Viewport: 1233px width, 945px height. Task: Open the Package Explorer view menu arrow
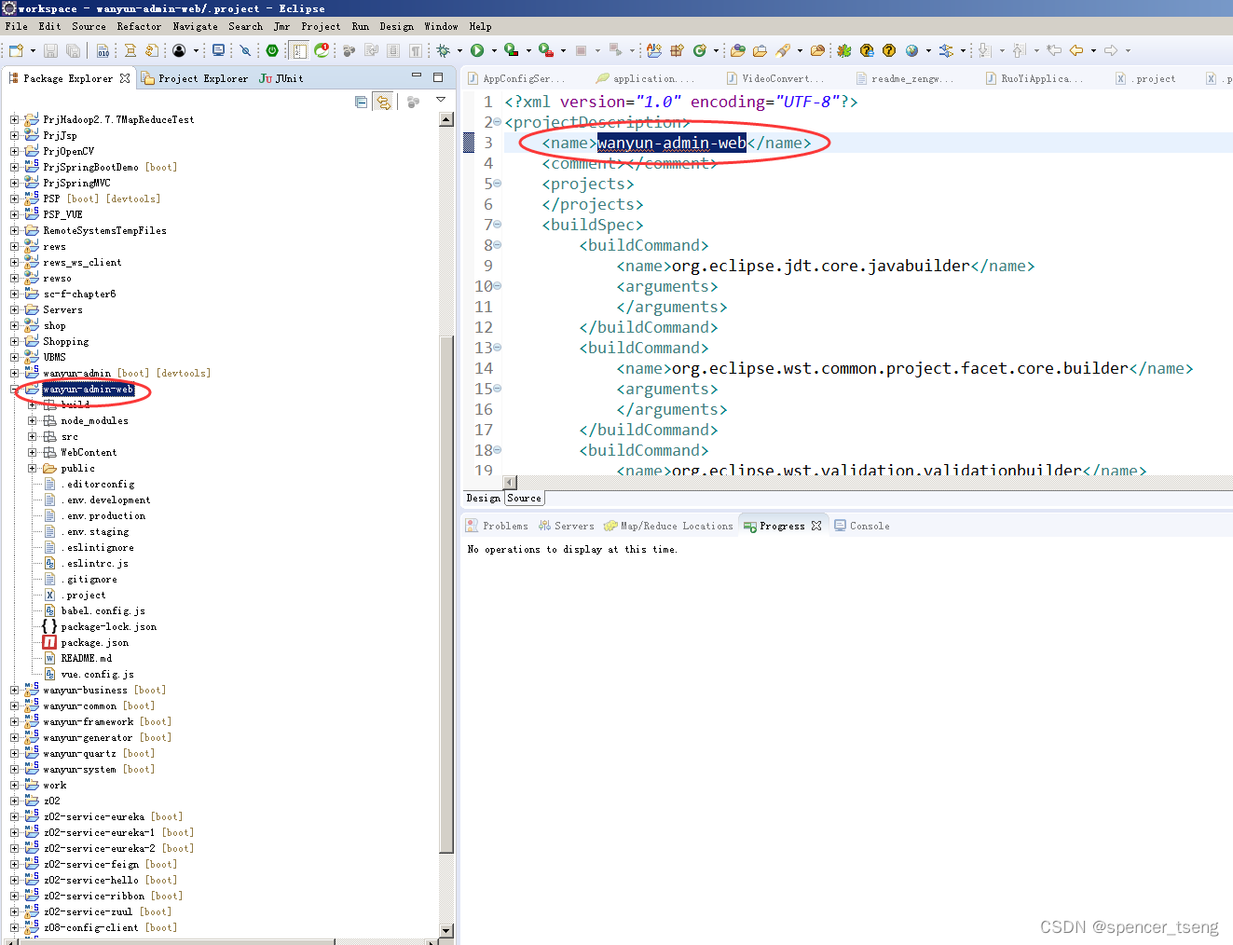[441, 100]
